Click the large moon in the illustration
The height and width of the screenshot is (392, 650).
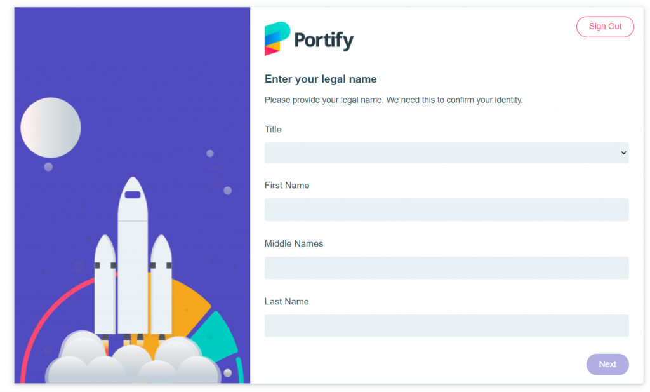click(x=51, y=128)
